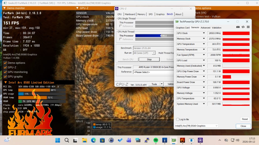Collapse the Demo monitor panel
Screen dimensions: 259x145
[x=5, y=8]
